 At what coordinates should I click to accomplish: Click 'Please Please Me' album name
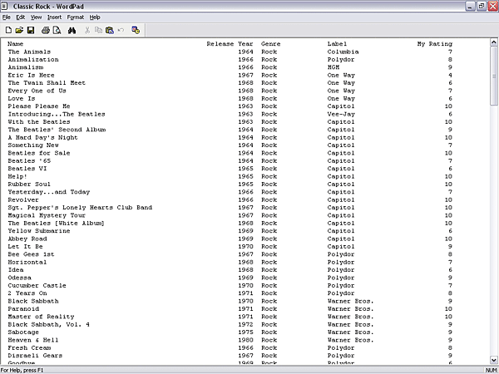(39, 106)
